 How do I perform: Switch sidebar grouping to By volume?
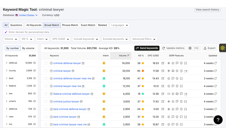(x=28, y=48)
